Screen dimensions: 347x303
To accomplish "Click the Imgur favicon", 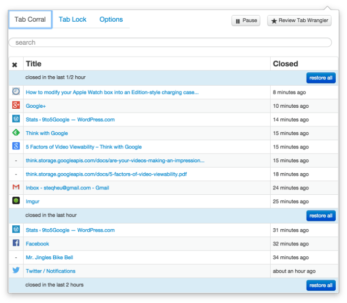I will click(16, 201).
